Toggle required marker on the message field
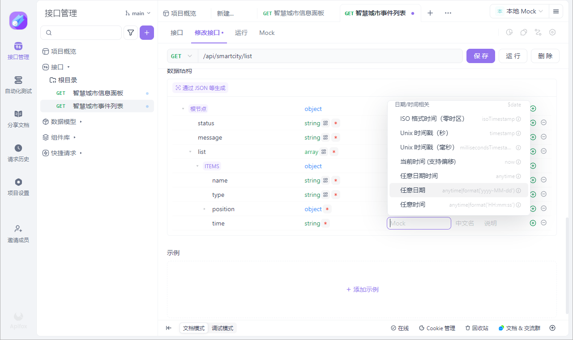 pyautogui.click(x=335, y=138)
